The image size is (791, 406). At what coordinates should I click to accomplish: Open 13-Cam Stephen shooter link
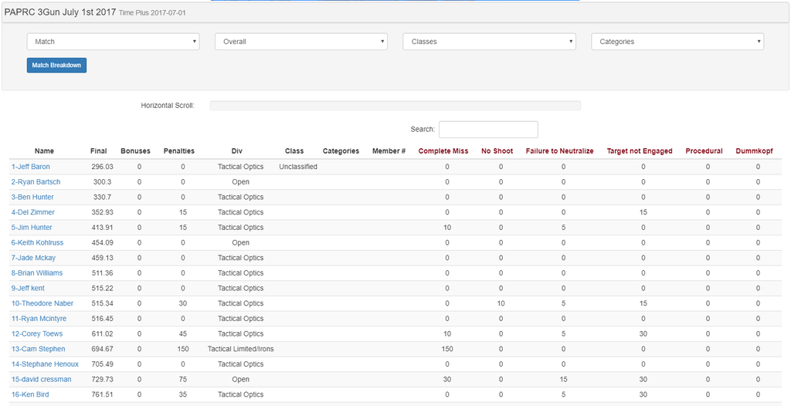click(39, 349)
